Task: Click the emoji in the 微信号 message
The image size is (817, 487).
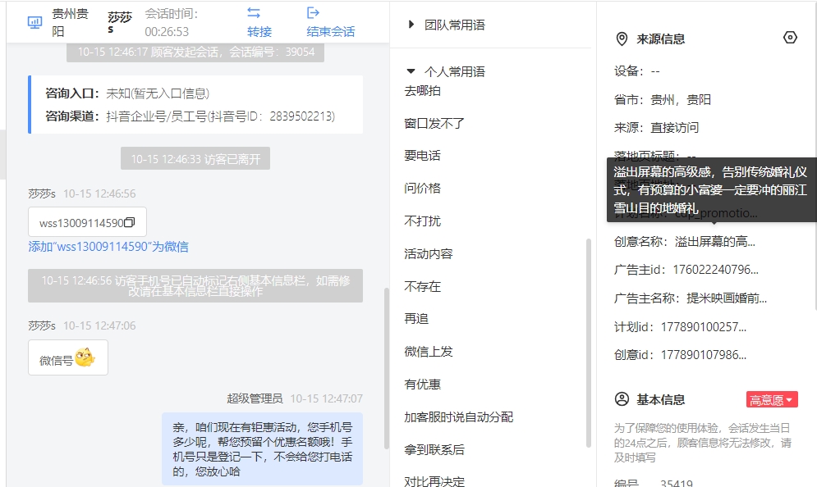Action: (85, 357)
